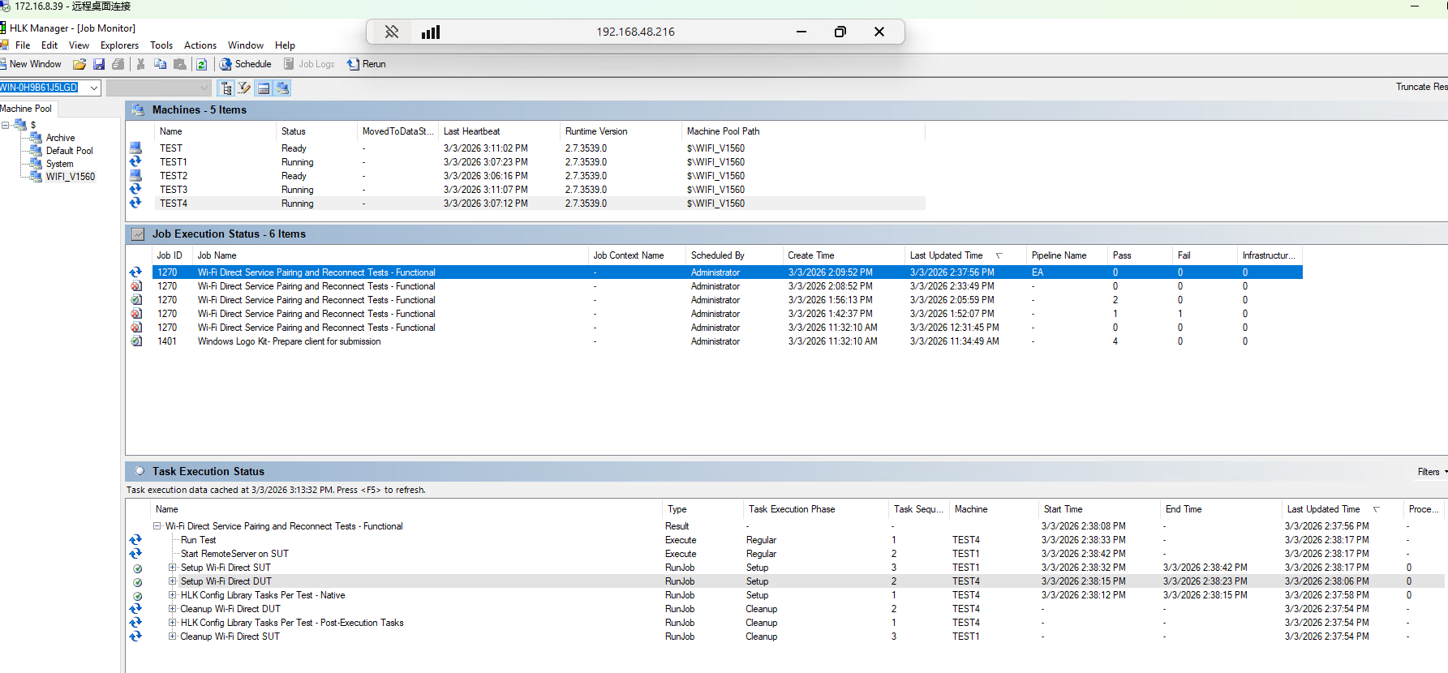Toggle the machine pool tree view icon
The width and height of the screenshot is (1448, 673).
[x=226, y=88]
